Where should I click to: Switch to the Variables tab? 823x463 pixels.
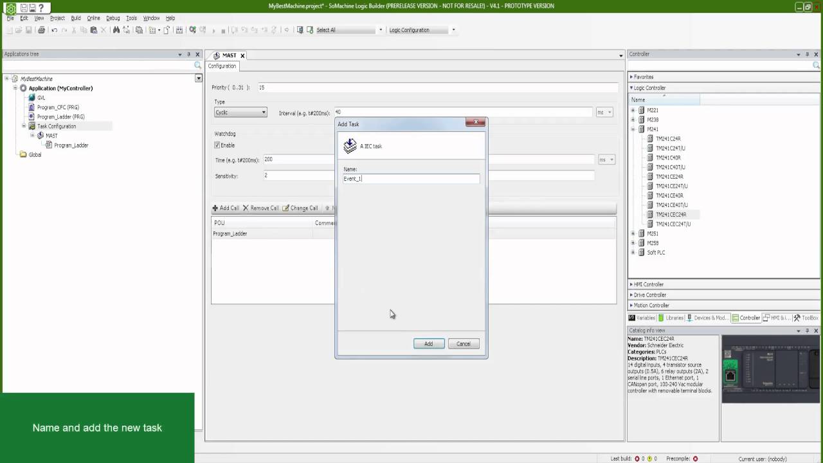point(642,318)
